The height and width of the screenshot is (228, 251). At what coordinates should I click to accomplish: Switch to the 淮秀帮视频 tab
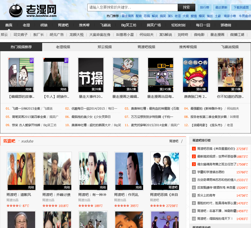[x=188, y=47]
